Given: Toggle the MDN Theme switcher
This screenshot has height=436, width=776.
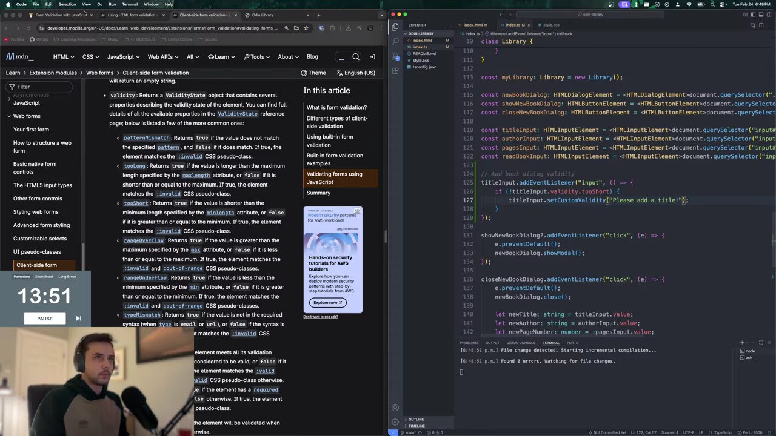Looking at the screenshot, I should 313,73.
